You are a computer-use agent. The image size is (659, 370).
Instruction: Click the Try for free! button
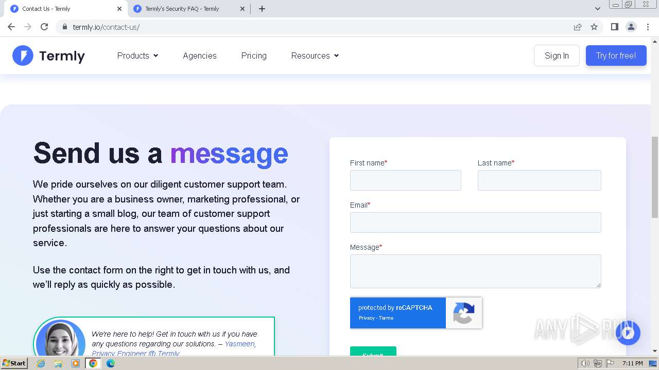click(616, 55)
